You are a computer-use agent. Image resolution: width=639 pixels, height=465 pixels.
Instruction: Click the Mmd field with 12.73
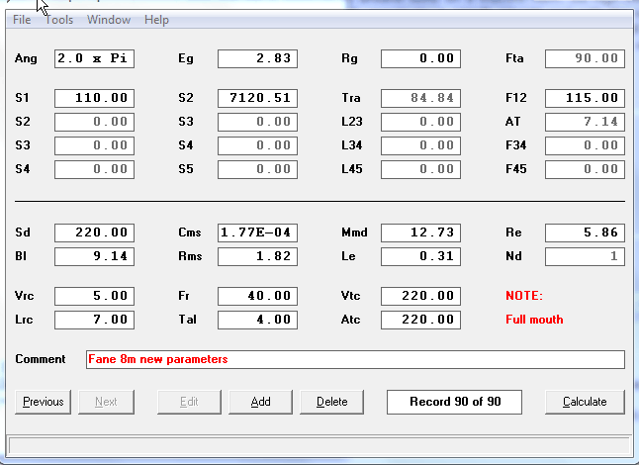[x=421, y=232]
